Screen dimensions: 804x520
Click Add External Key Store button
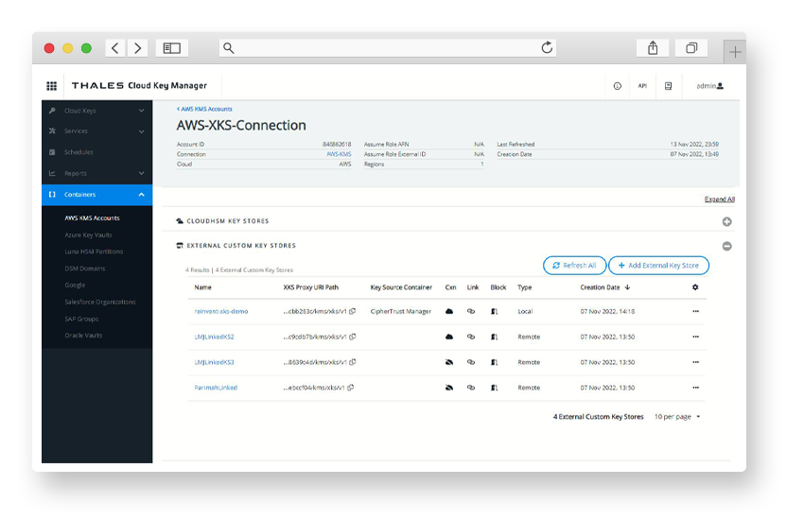point(658,266)
